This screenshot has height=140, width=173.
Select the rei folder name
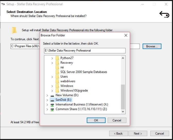[x=62, y=67]
